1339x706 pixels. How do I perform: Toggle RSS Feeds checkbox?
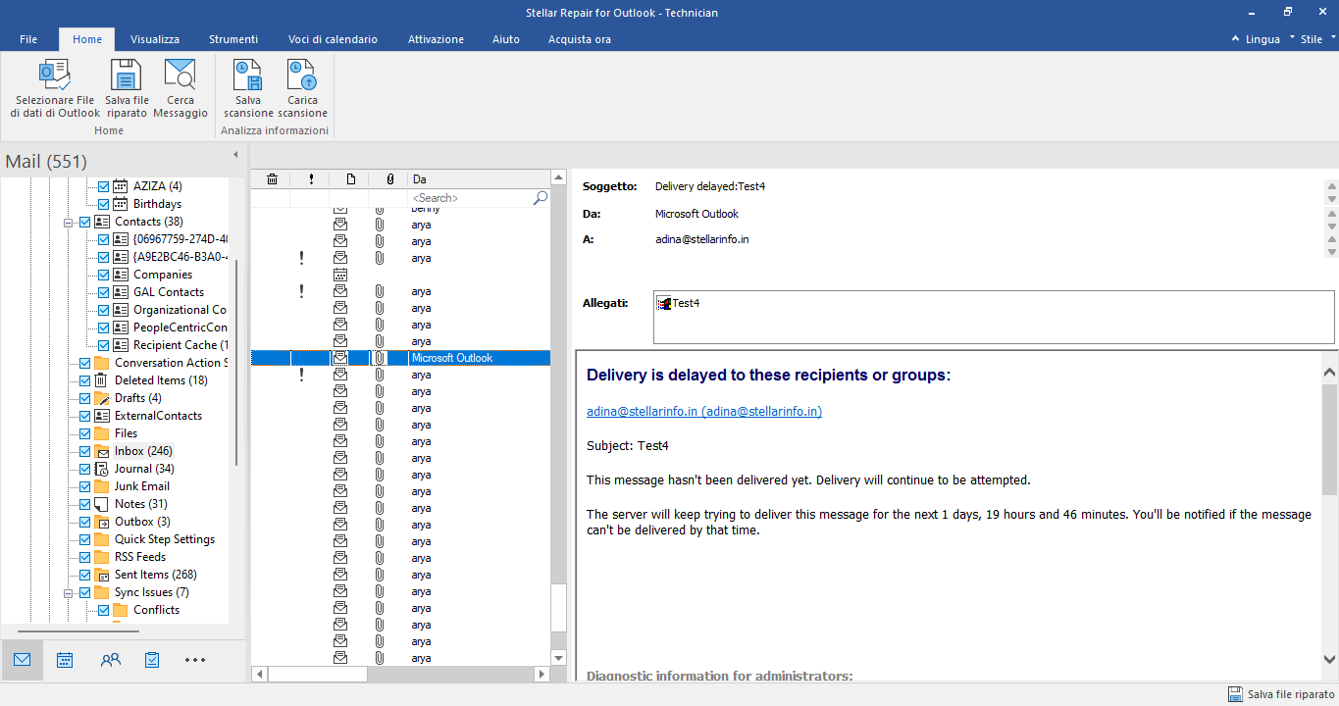pyautogui.click(x=84, y=557)
